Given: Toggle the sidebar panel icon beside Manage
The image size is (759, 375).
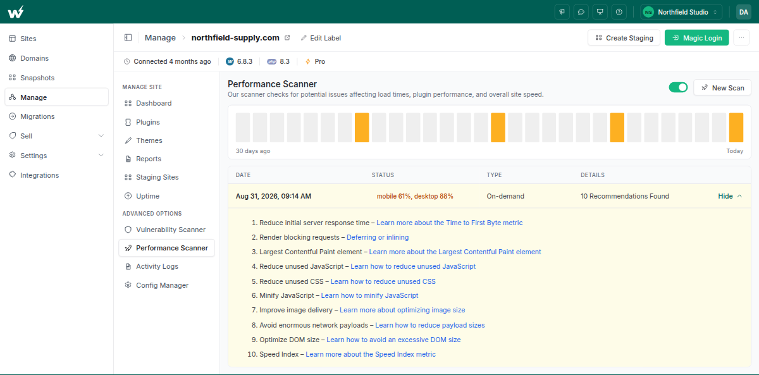Looking at the screenshot, I should click(x=128, y=38).
